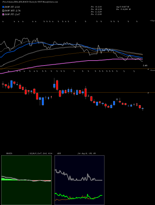Open the dark blue ADX indicator chart
Viewport: 155px width, 205px height.
pos(79,180)
